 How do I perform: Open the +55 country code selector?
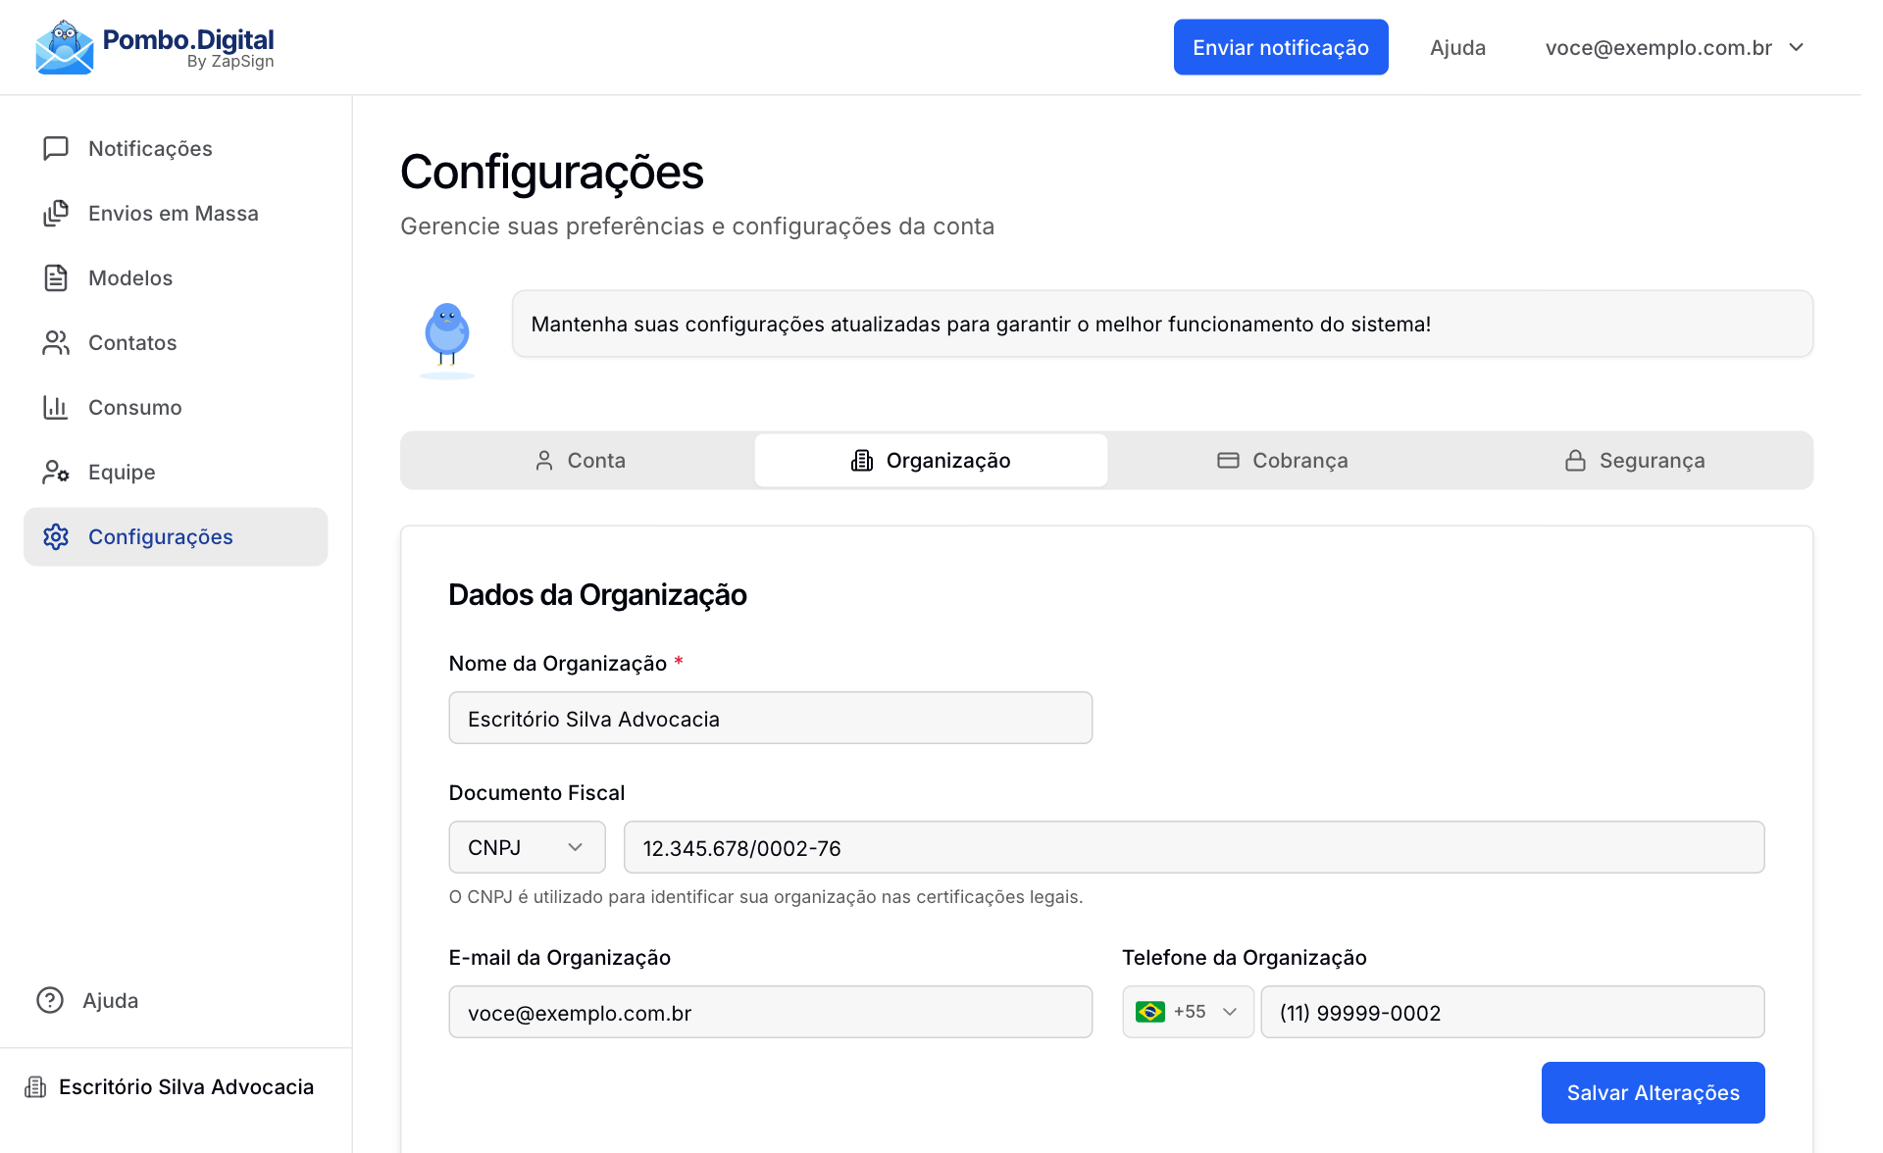pyautogui.click(x=1188, y=1012)
